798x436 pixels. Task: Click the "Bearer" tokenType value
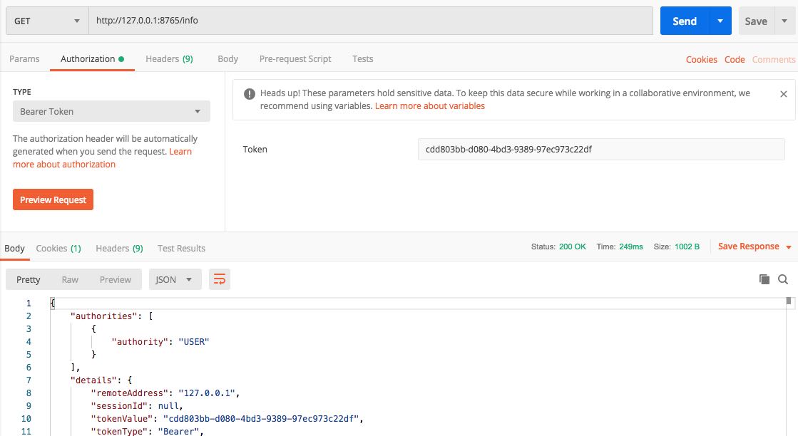[178, 432]
